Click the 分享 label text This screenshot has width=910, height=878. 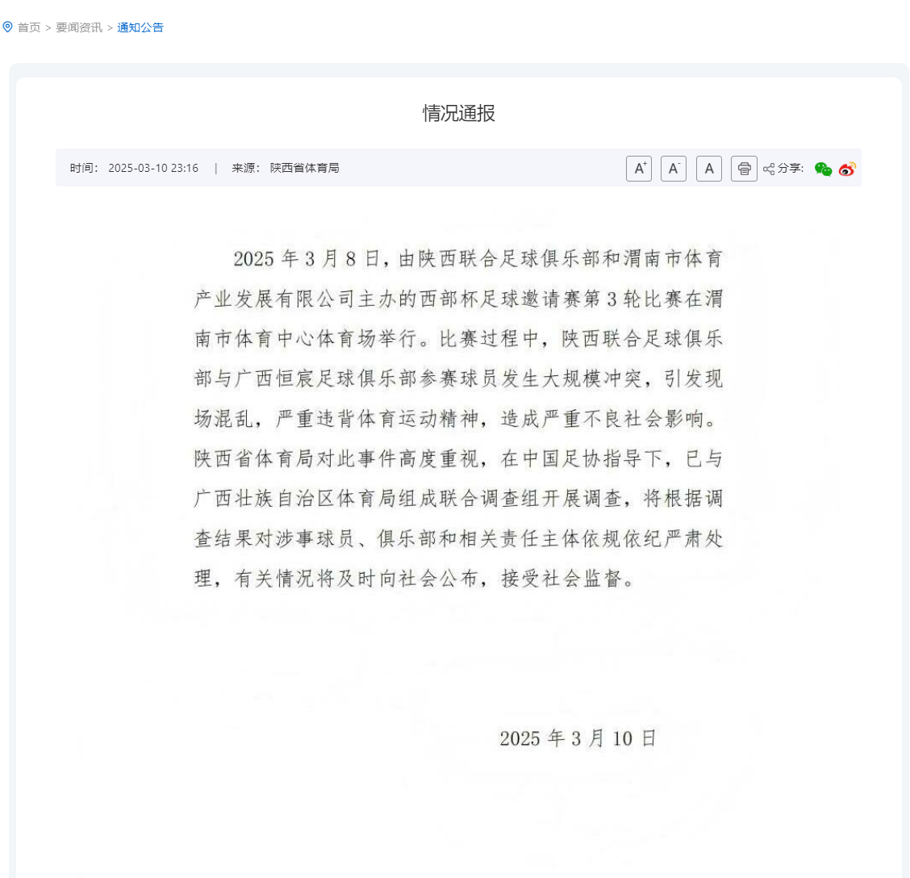click(x=791, y=169)
